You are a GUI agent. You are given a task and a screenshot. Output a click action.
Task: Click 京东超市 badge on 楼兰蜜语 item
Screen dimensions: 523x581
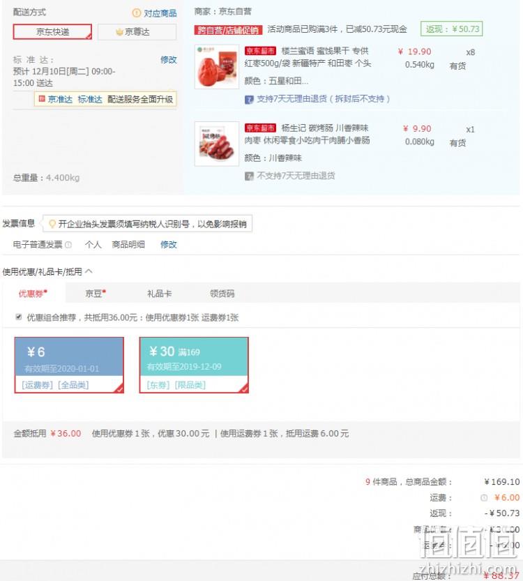click(x=260, y=51)
